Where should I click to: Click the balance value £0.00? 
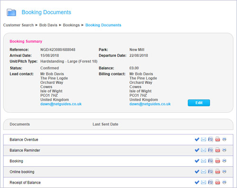coord(134,68)
